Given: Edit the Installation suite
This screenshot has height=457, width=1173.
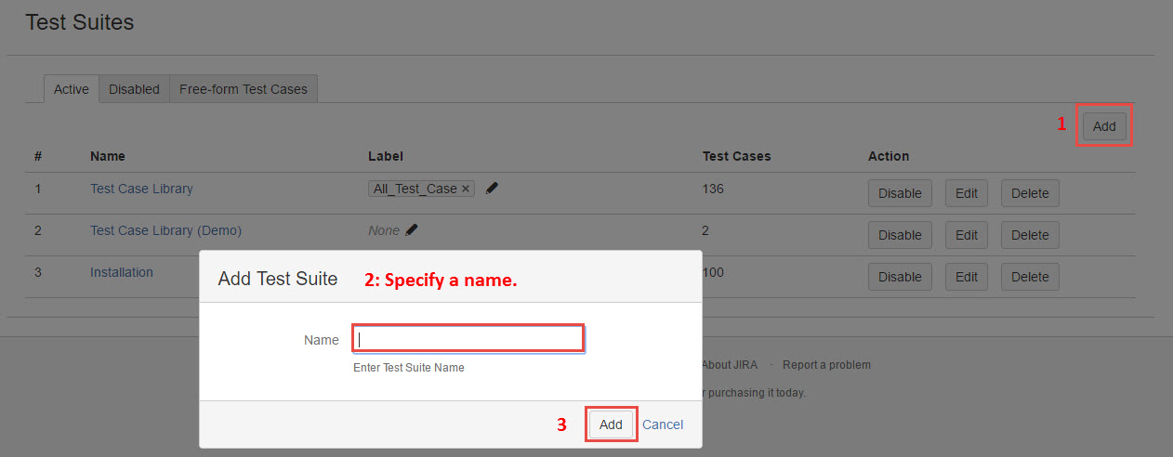Looking at the screenshot, I should click(x=967, y=277).
